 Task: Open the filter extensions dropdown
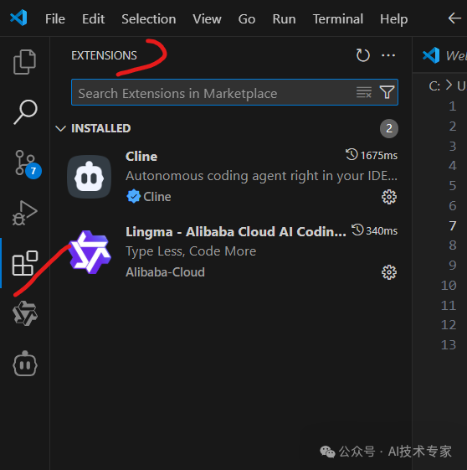click(387, 92)
